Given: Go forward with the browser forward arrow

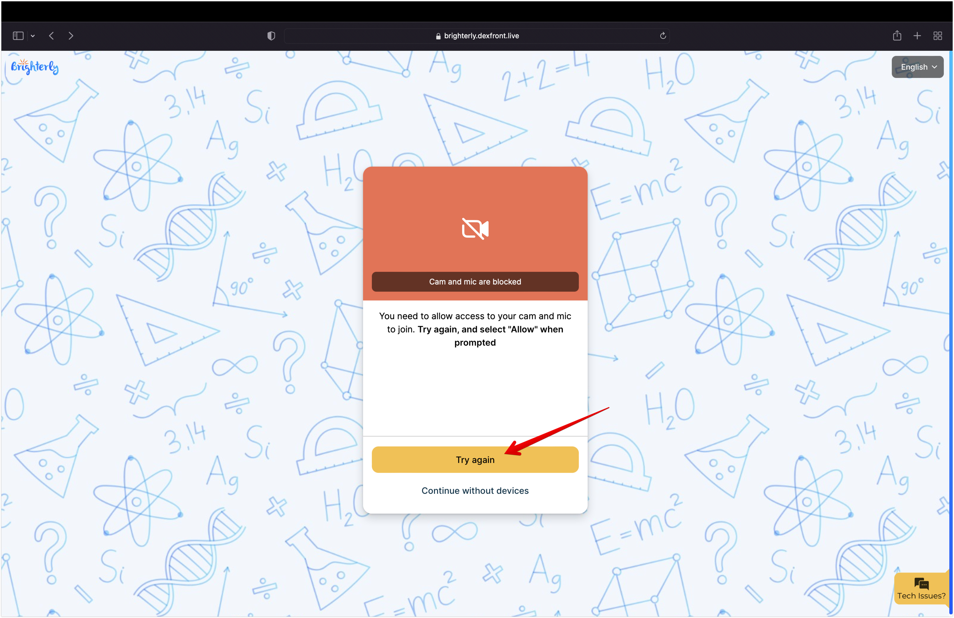Looking at the screenshot, I should coord(70,36).
